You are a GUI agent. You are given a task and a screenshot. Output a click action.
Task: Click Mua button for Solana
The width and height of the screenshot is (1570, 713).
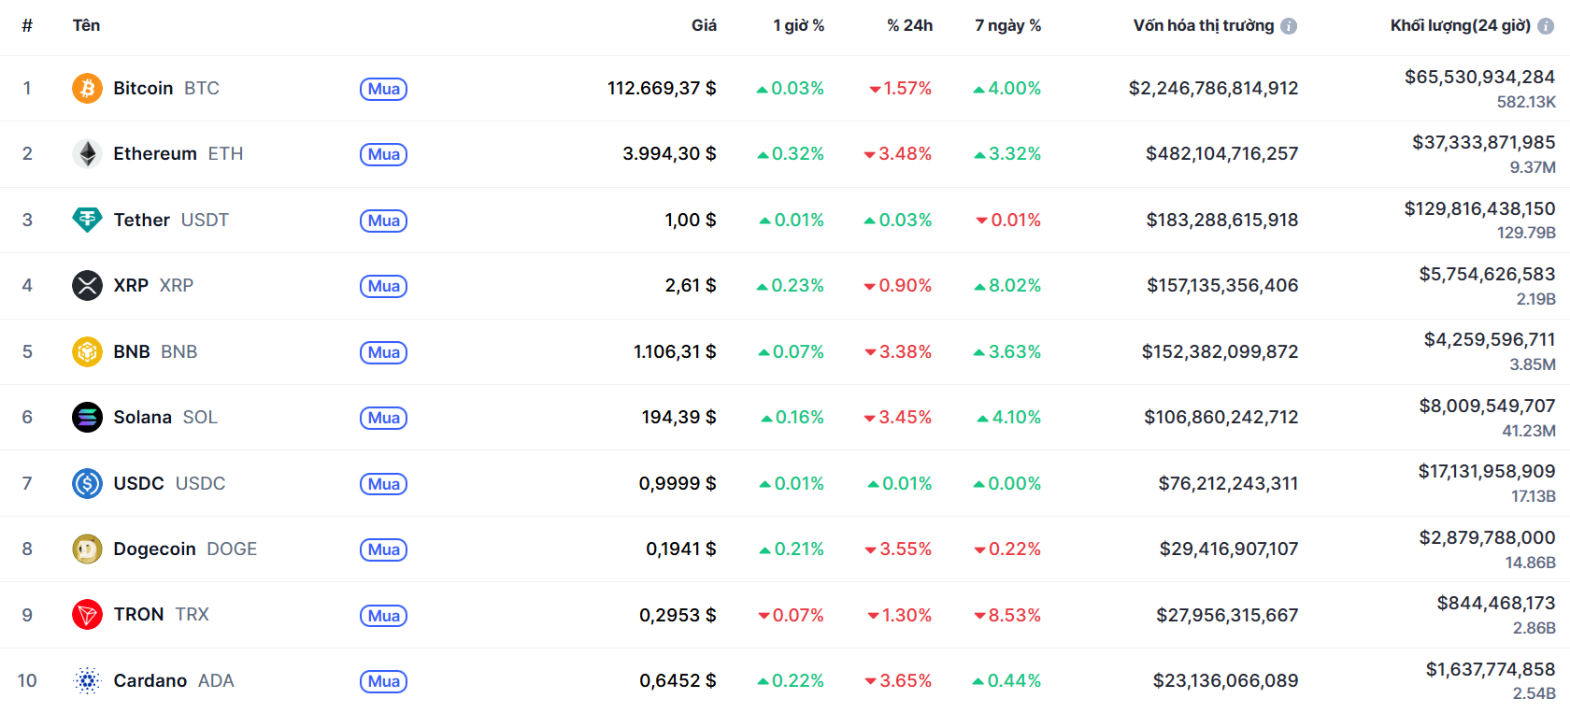click(383, 418)
